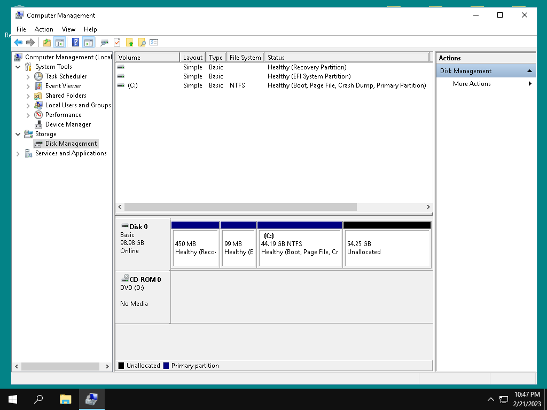Click the magnifier folder toolbar icon
This screenshot has height=410, width=547.
tap(142, 43)
